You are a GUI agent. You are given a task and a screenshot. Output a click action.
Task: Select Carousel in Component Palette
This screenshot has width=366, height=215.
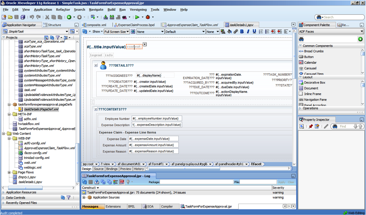[310, 68]
